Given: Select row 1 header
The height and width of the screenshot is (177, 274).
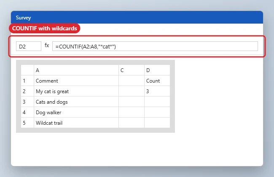Looking at the screenshot, I should pyautogui.click(x=27, y=81).
